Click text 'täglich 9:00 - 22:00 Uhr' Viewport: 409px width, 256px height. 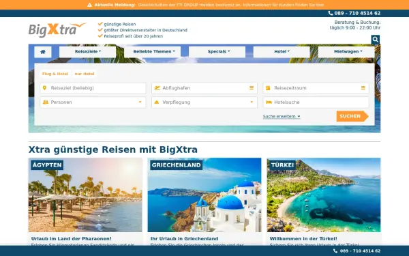coord(355,28)
